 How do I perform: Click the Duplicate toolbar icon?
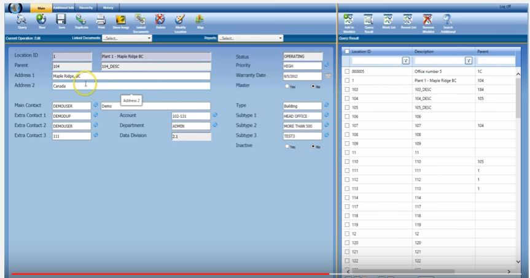81,21
